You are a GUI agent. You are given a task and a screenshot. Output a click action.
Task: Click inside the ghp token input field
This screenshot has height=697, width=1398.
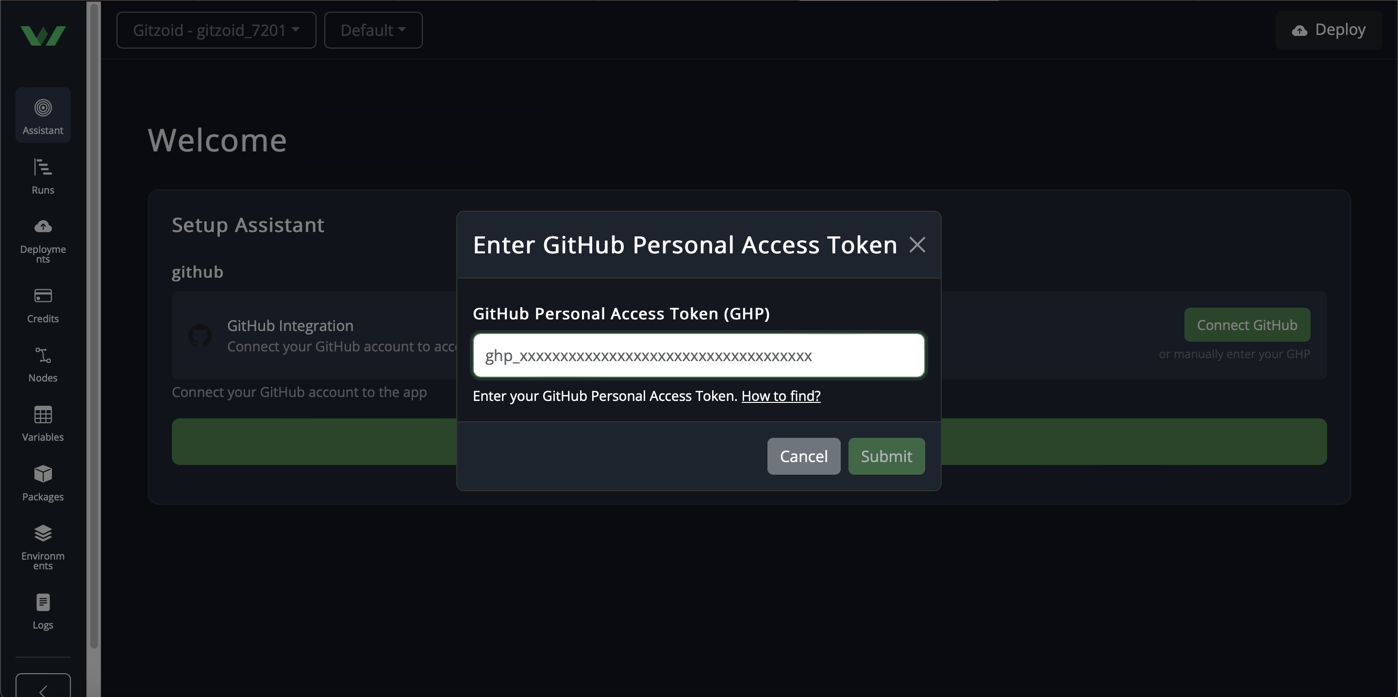(x=698, y=355)
